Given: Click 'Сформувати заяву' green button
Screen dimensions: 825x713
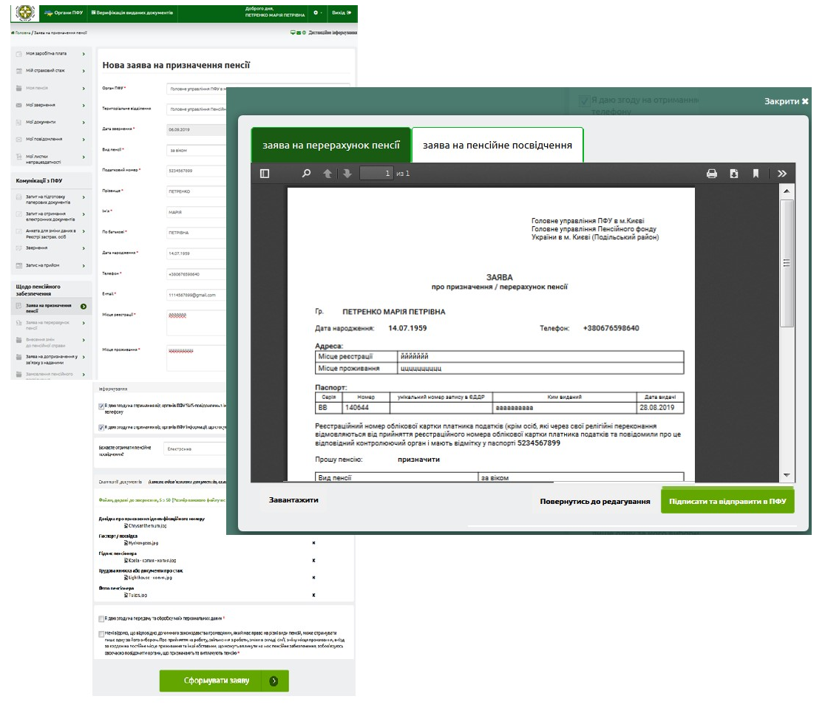Looking at the screenshot, I should 224,681.
